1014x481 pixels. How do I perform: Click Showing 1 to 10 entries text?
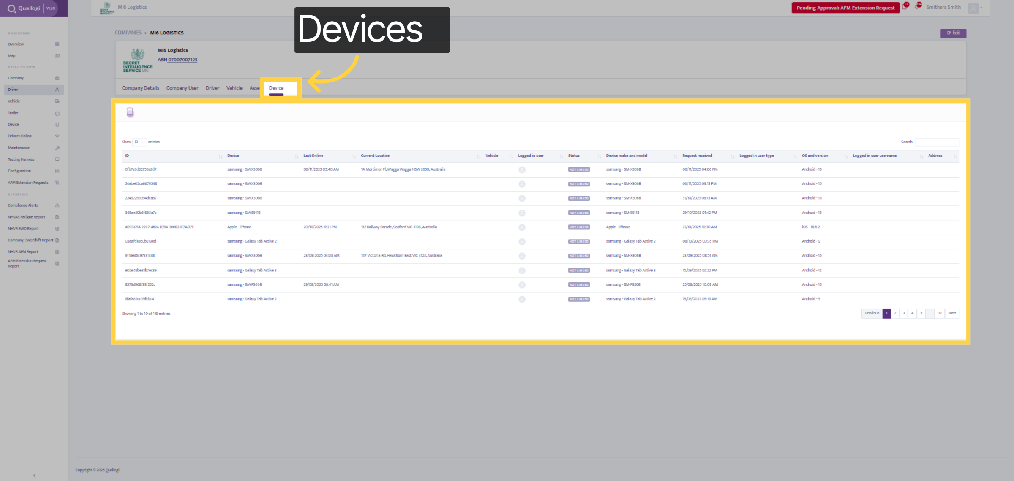[x=146, y=314]
